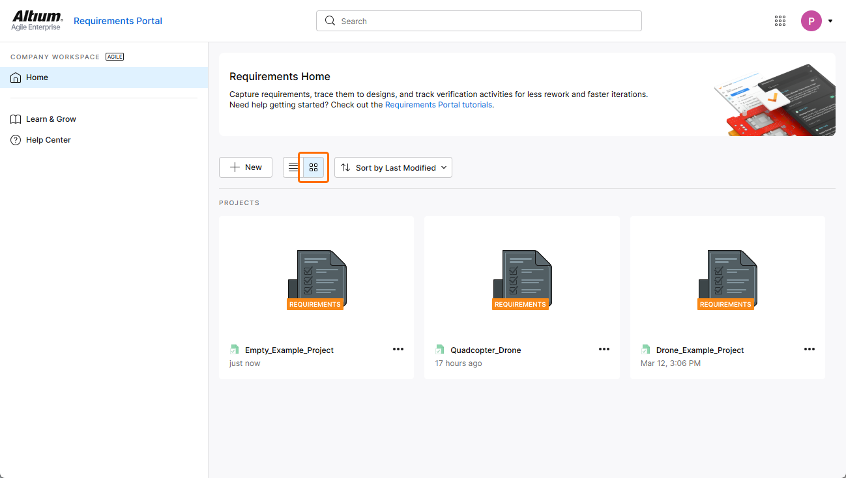846x478 pixels.
Task: Open Learn & Grow sidebar item
Action: (51, 119)
